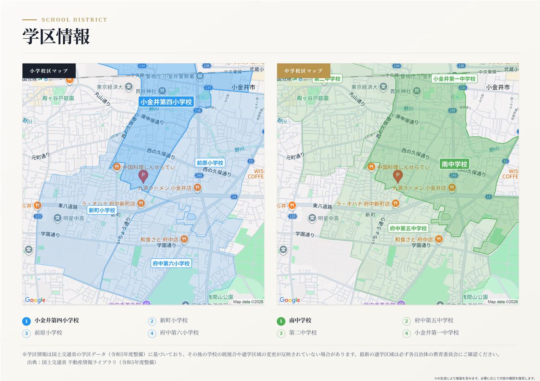
Task: Select the 中学校区マップ tab label
Action: tap(303, 71)
